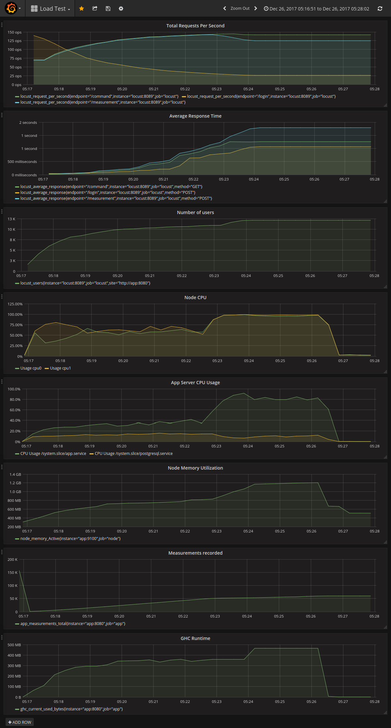Shift time range forward with right arrow
Image resolution: width=391 pixels, height=728 pixels.
[x=256, y=8]
